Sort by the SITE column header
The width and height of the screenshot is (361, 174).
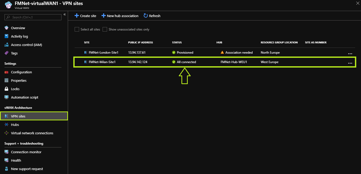(x=87, y=42)
